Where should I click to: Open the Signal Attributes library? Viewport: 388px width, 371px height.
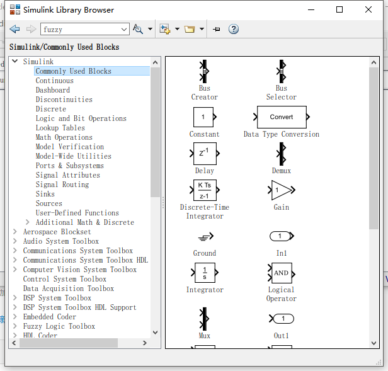click(67, 175)
